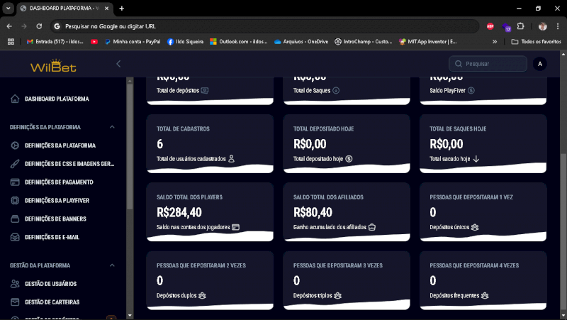Click the Gestão de Carteiras wallet icon
The height and width of the screenshot is (320, 567).
click(x=15, y=302)
